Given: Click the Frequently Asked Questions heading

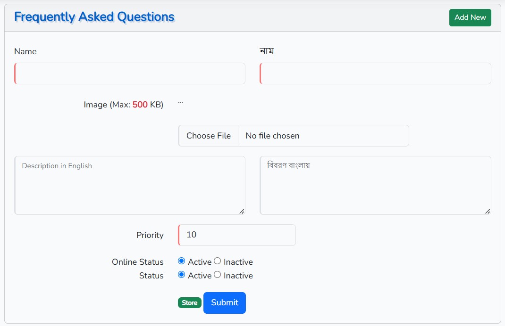Looking at the screenshot, I should (94, 17).
